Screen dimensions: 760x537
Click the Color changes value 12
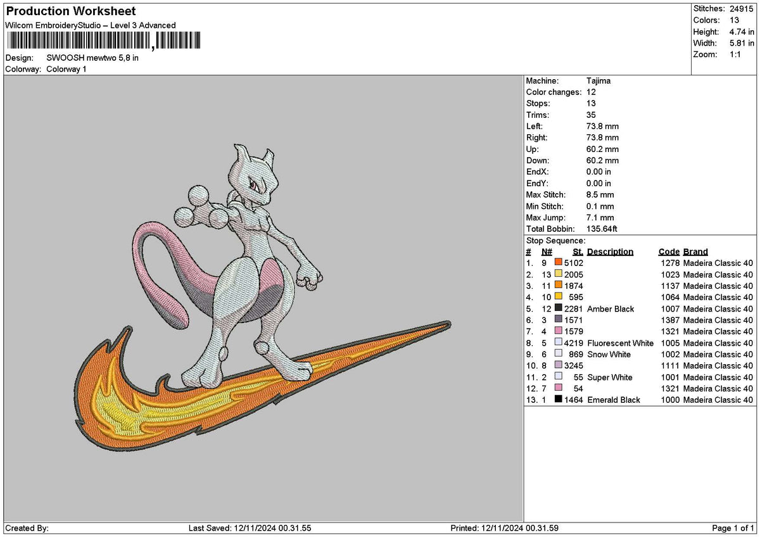click(x=591, y=92)
